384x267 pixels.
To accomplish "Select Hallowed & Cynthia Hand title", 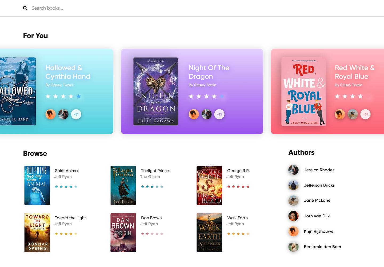I will [x=68, y=72].
